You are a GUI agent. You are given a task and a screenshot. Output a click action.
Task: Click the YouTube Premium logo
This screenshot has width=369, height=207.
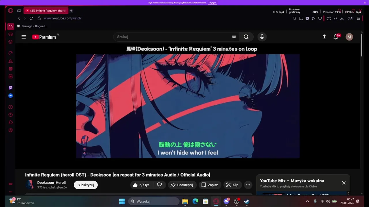44,37
